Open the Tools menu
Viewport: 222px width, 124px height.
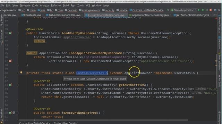tap(80, 6)
